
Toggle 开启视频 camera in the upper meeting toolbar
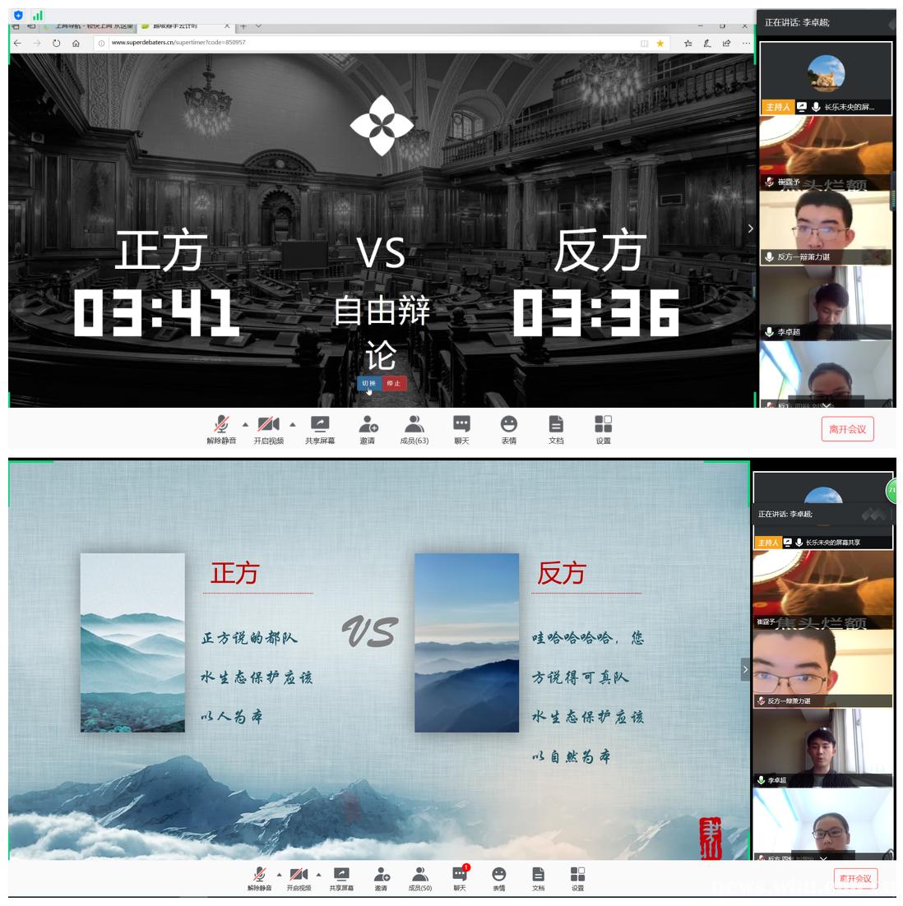(x=268, y=424)
